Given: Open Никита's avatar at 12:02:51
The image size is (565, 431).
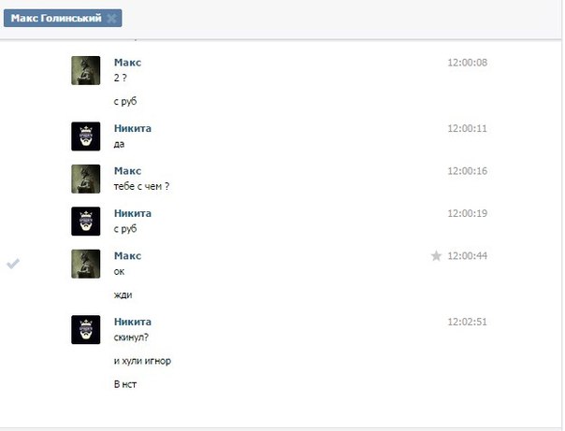Looking at the screenshot, I should pos(86,330).
